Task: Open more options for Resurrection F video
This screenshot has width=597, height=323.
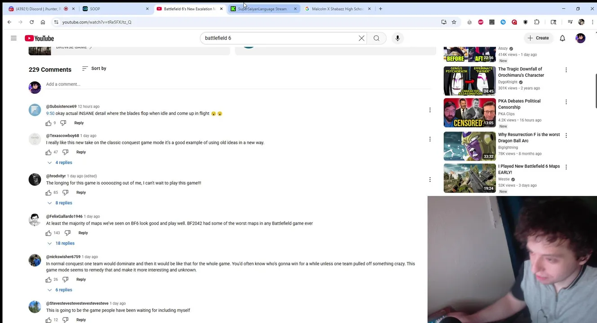Action: tap(566, 135)
